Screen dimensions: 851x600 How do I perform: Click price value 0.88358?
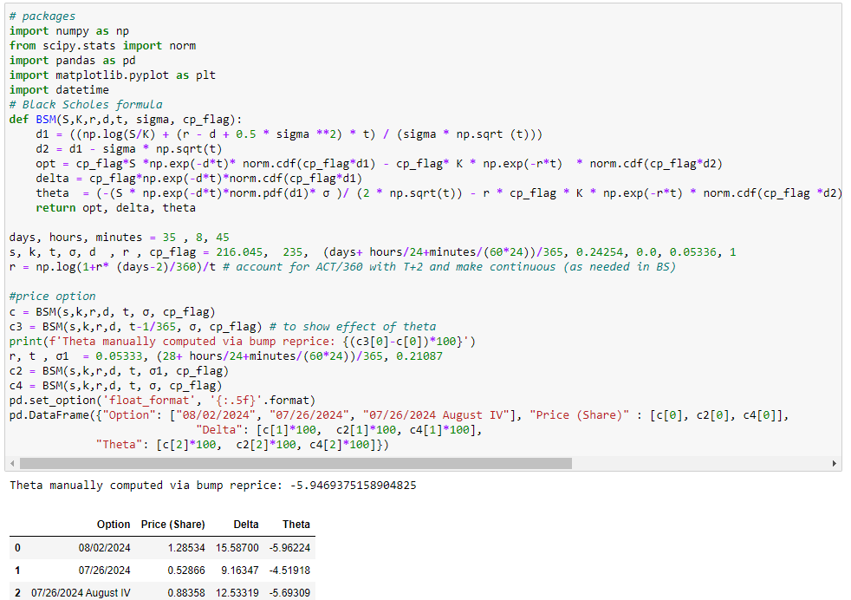pyautogui.click(x=186, y=593)
